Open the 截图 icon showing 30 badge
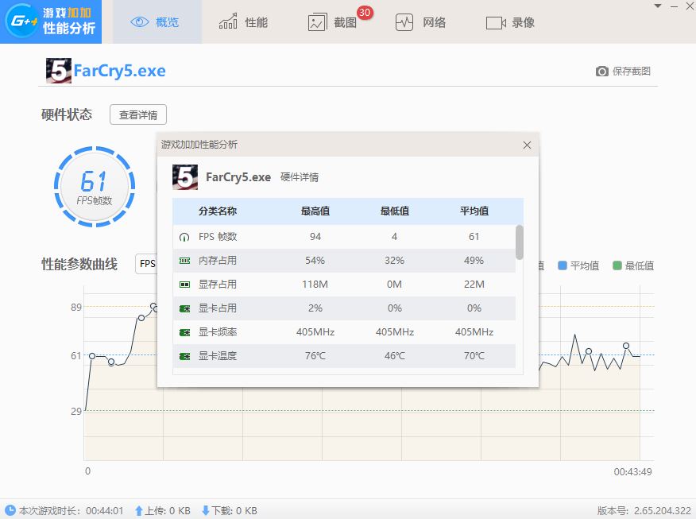 point(316,22)
